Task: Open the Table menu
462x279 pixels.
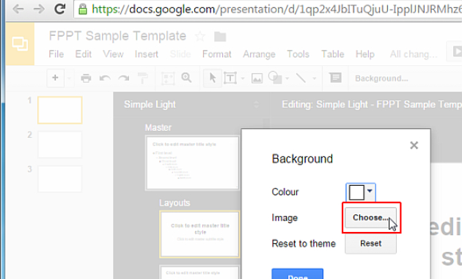Action: coord(333,54)
